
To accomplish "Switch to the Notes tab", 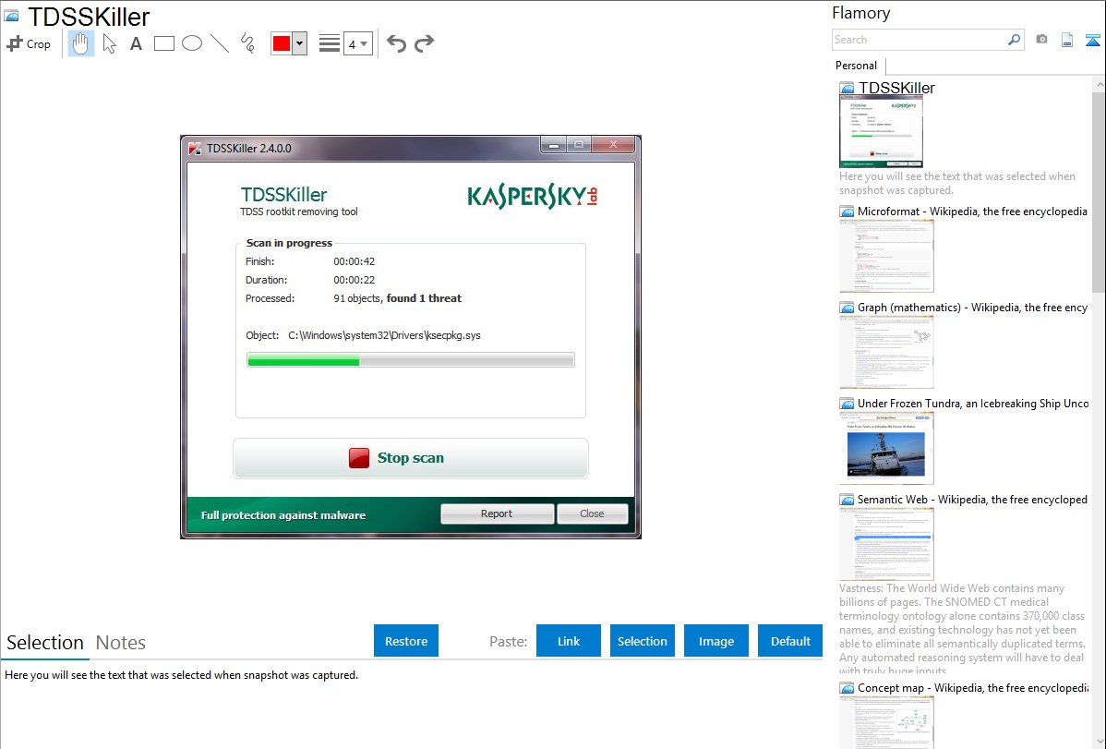I will [x=121, y=643].
